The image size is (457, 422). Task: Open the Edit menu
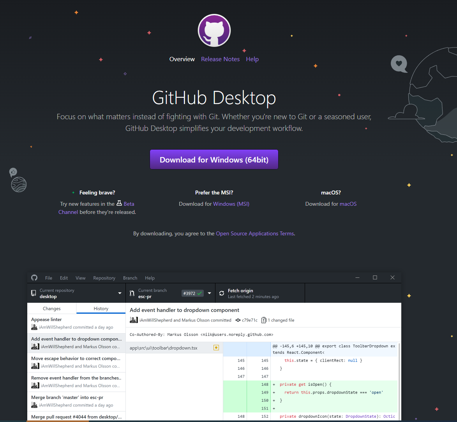[64, 278]
